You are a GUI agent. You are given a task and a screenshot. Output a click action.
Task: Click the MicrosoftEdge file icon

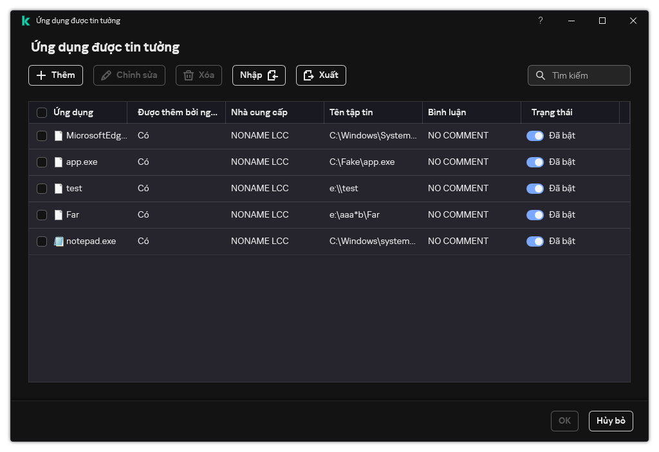pos(59,136)
